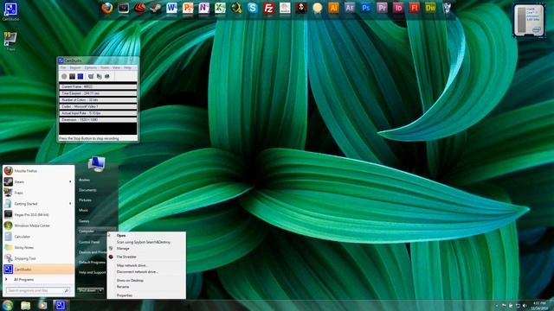Open Vegas Pro from Start menu
The width and height of the screenshot is (554, 311).
click(38, 214)
